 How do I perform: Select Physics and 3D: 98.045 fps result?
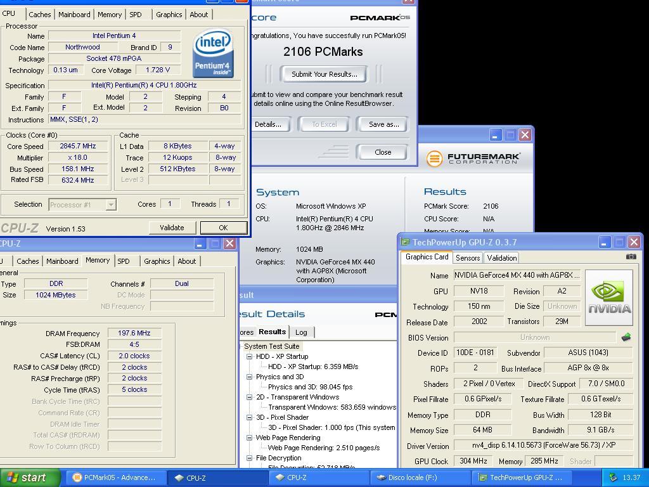coord(310,387)
